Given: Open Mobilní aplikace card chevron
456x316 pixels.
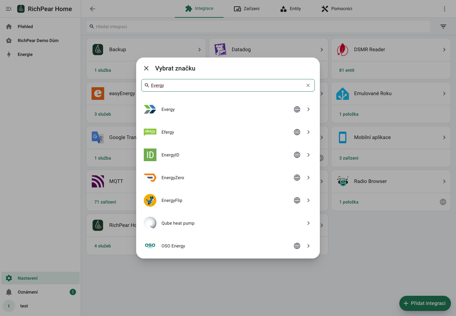Looking at the screenshot, I should (444, 137).
